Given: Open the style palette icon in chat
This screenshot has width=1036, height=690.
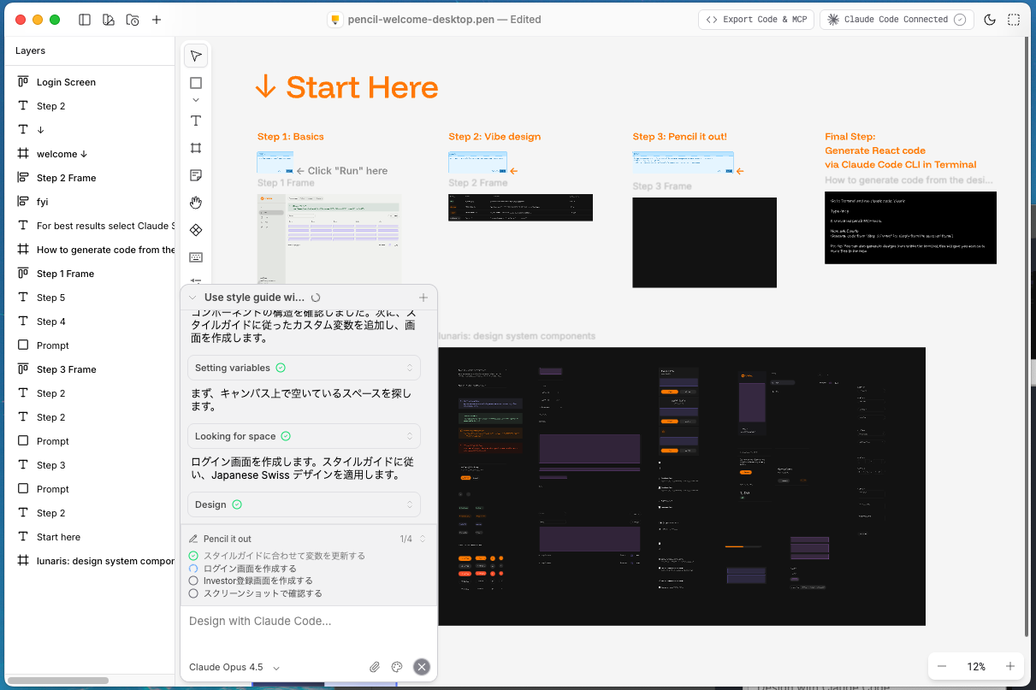Looking at the screenshot, I should click(397, 667).
